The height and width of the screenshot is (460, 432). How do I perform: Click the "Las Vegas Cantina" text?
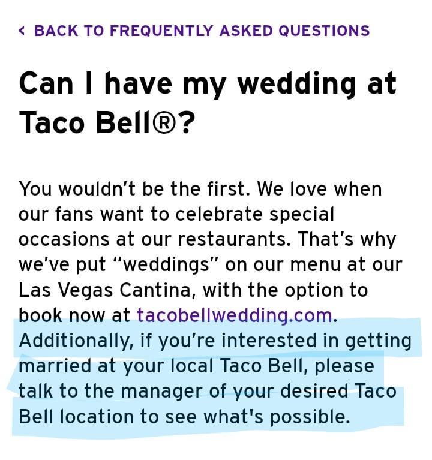104,290
